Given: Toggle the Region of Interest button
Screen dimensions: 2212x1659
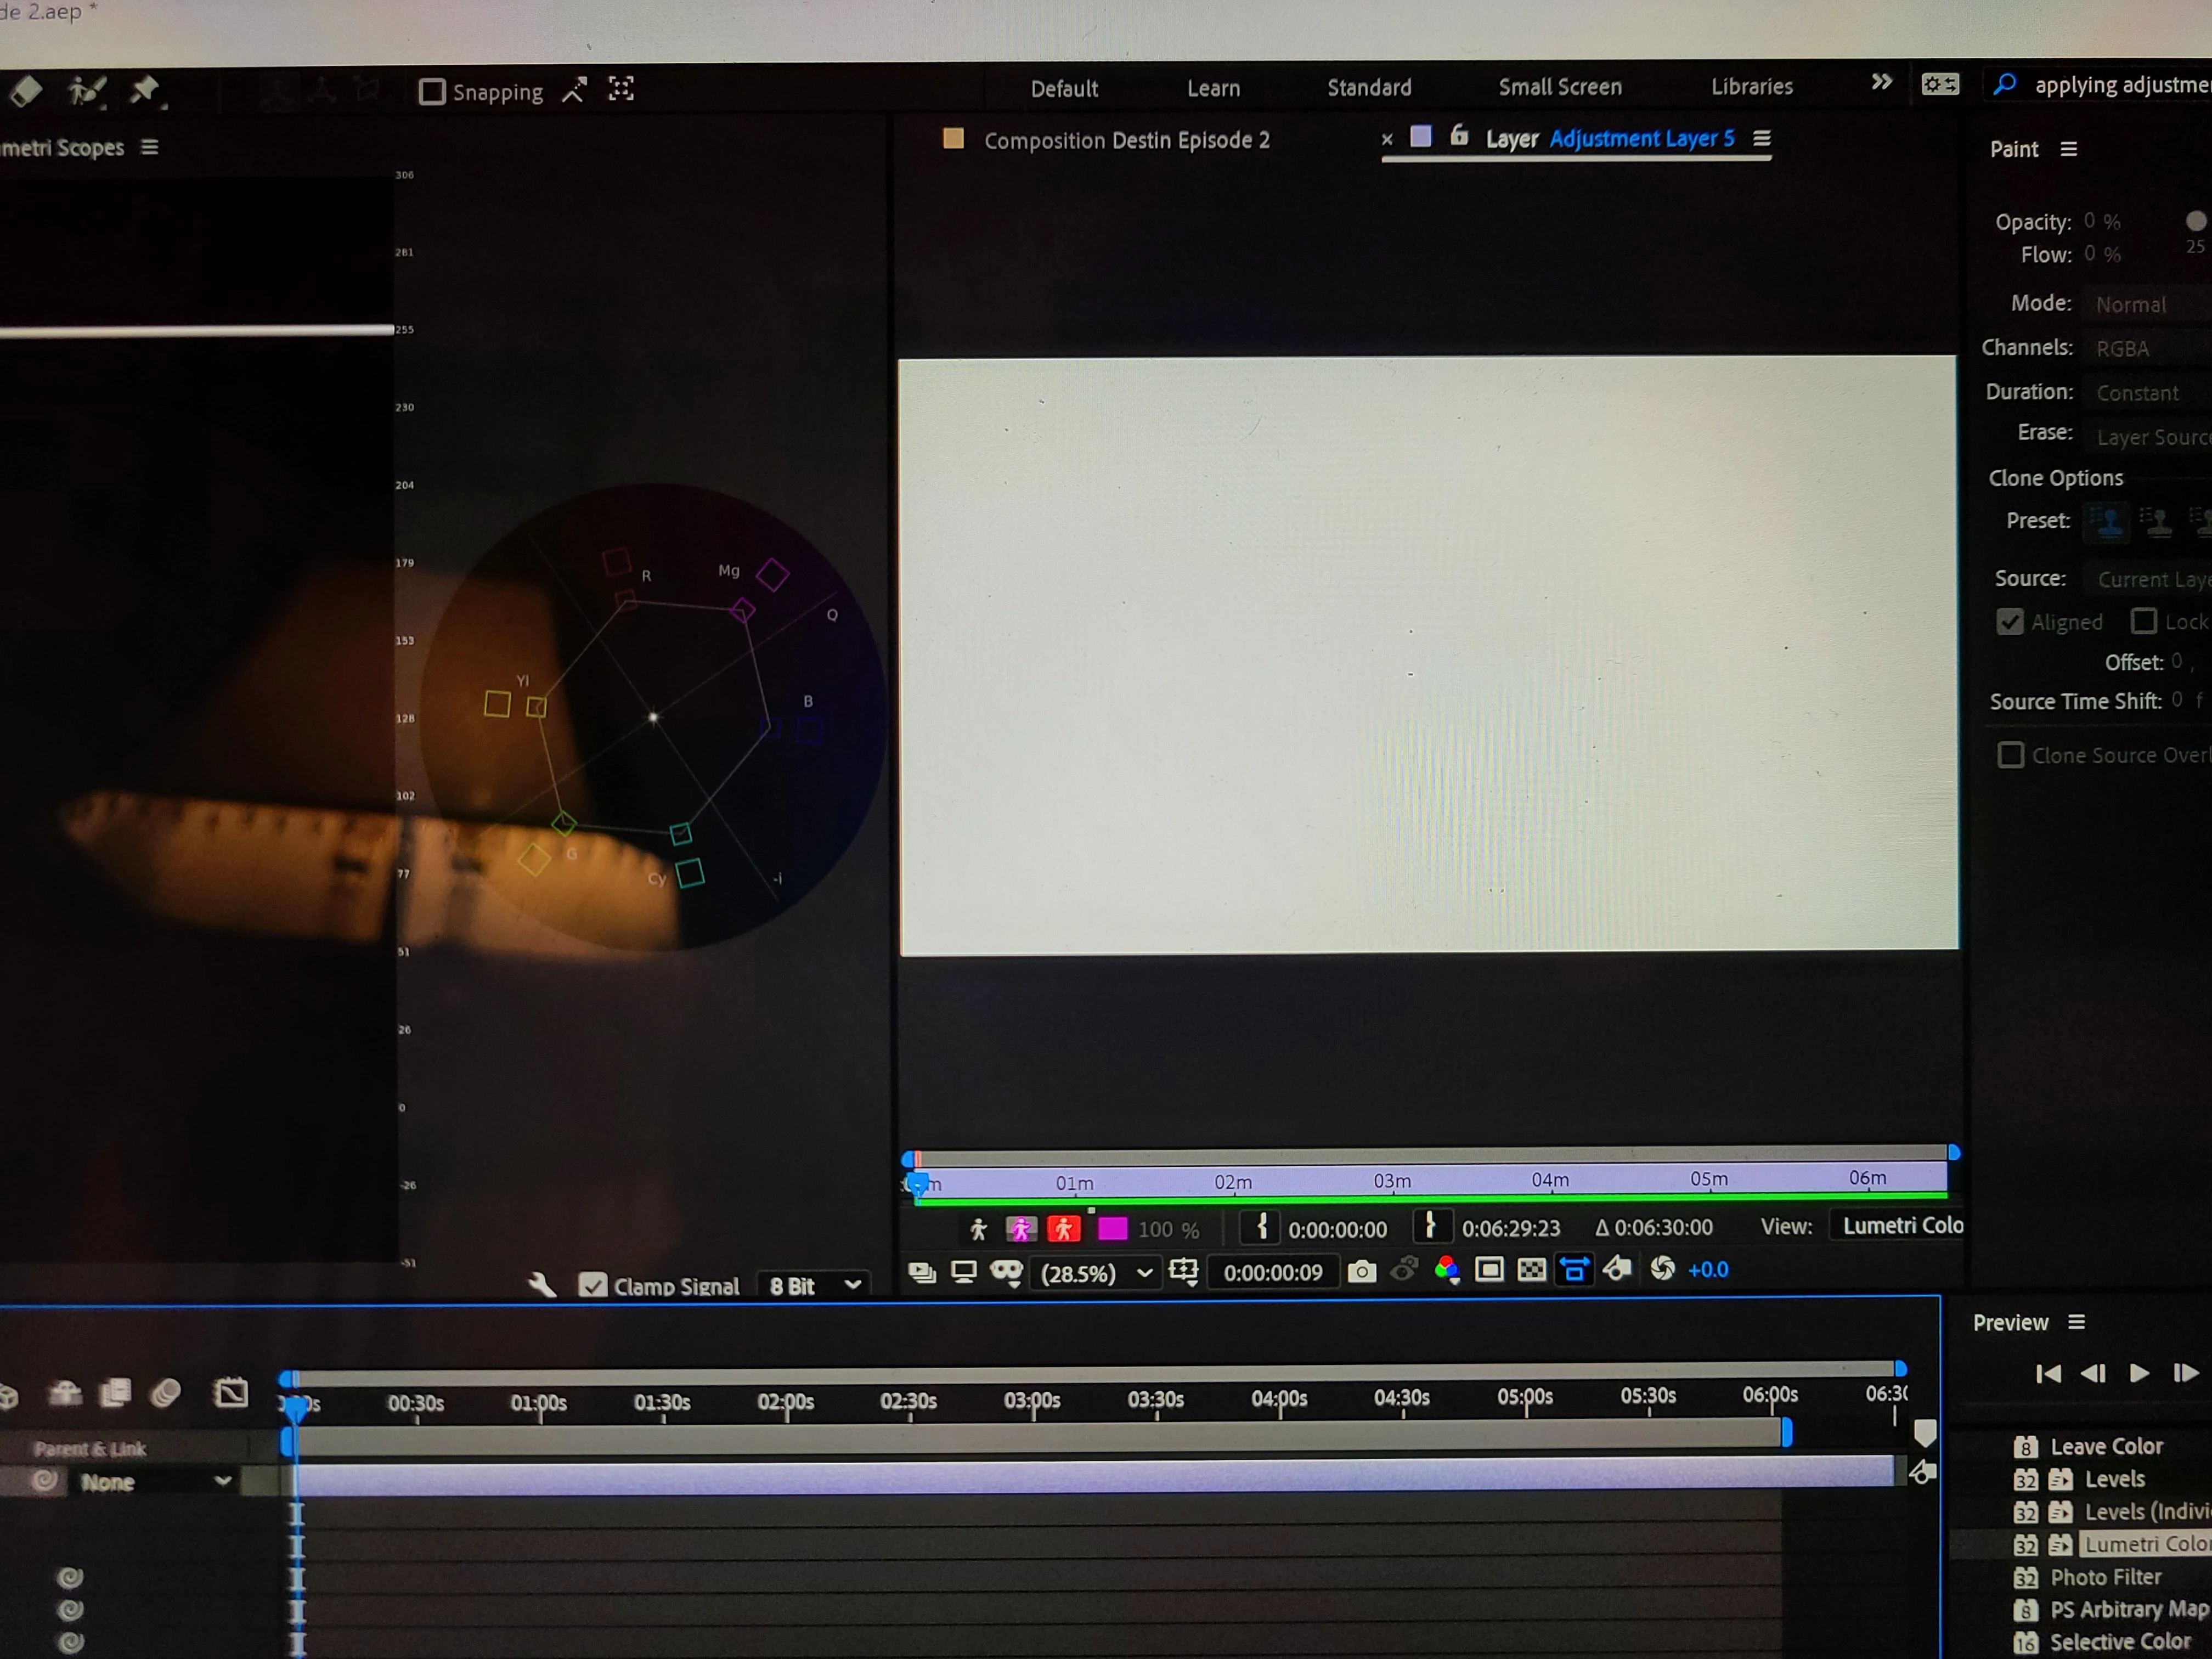Looking at the screenshot, I should [x=1489, y=1270].
